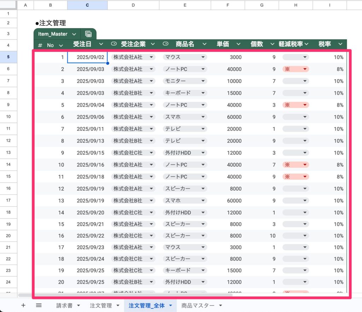Open 受注企業 chip 株式会社B社 in row No 4
This screenshot has width=362, height=312.
133,93
